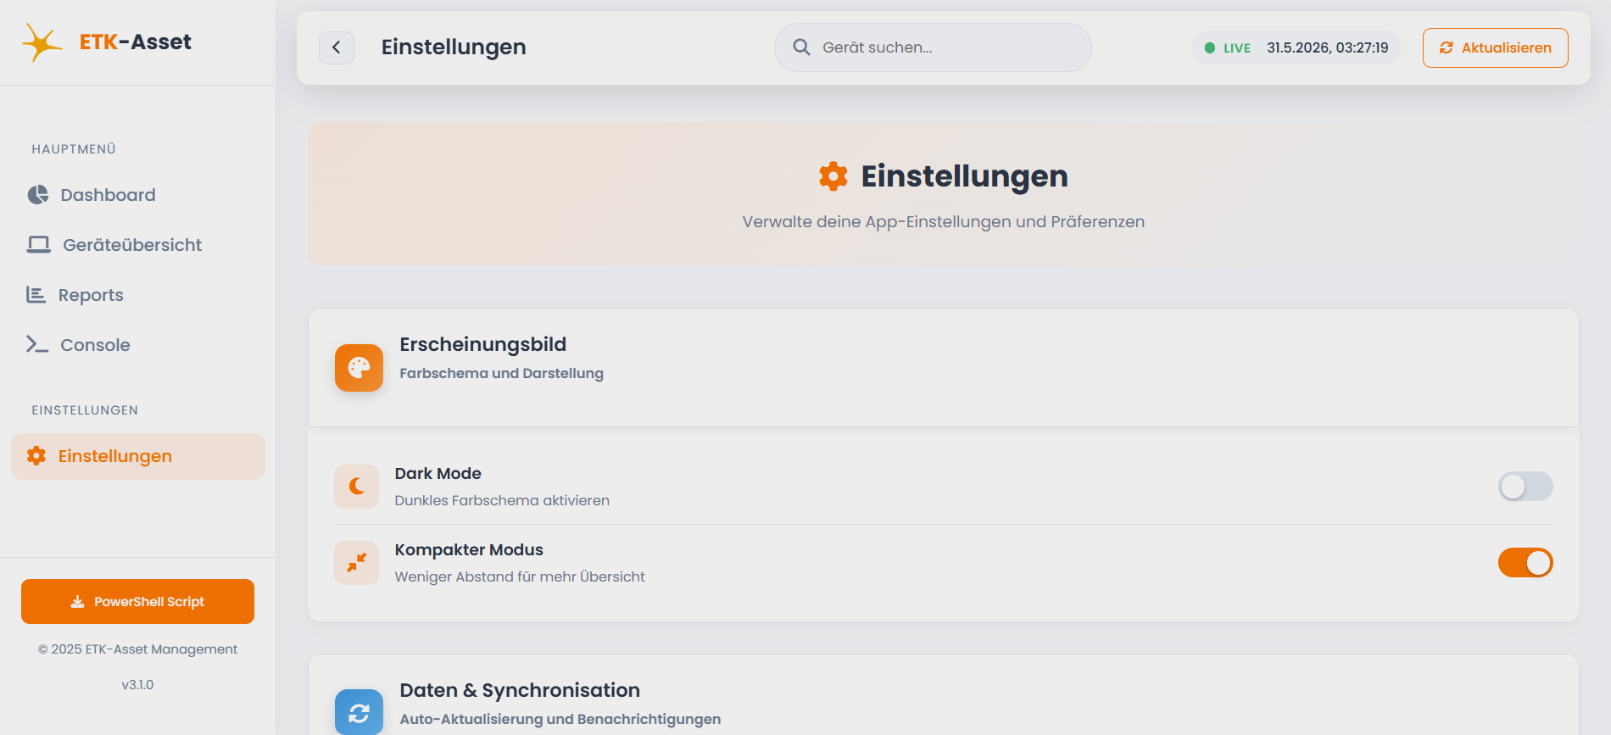Screen dimensions: 1611x735
Task: Click the orange gear beside the Einstellungen heading
Action: point(833,176)
